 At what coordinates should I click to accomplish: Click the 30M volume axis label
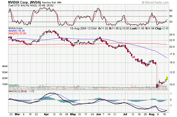(5, 72)
